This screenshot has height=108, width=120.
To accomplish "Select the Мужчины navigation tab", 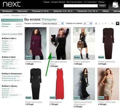I will click(22, 11).
